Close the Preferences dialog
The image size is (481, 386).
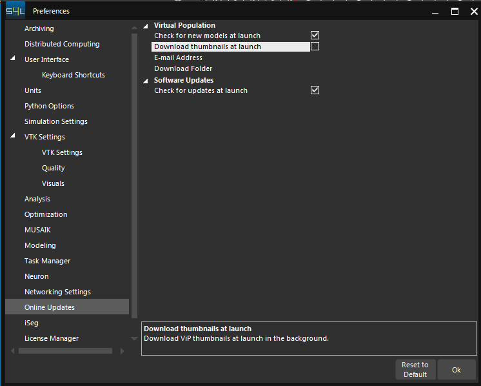coord(472,11)
